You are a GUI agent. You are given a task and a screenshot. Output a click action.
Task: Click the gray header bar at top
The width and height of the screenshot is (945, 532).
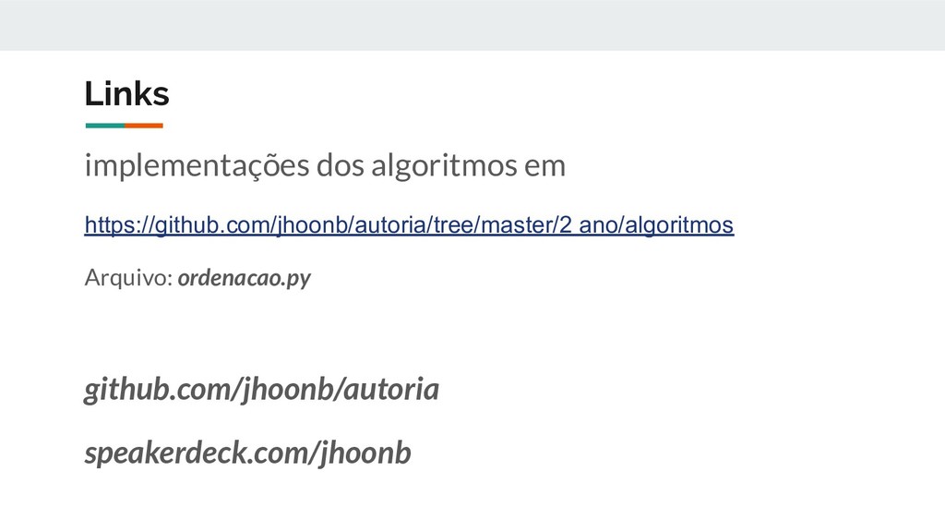(472, 25)
